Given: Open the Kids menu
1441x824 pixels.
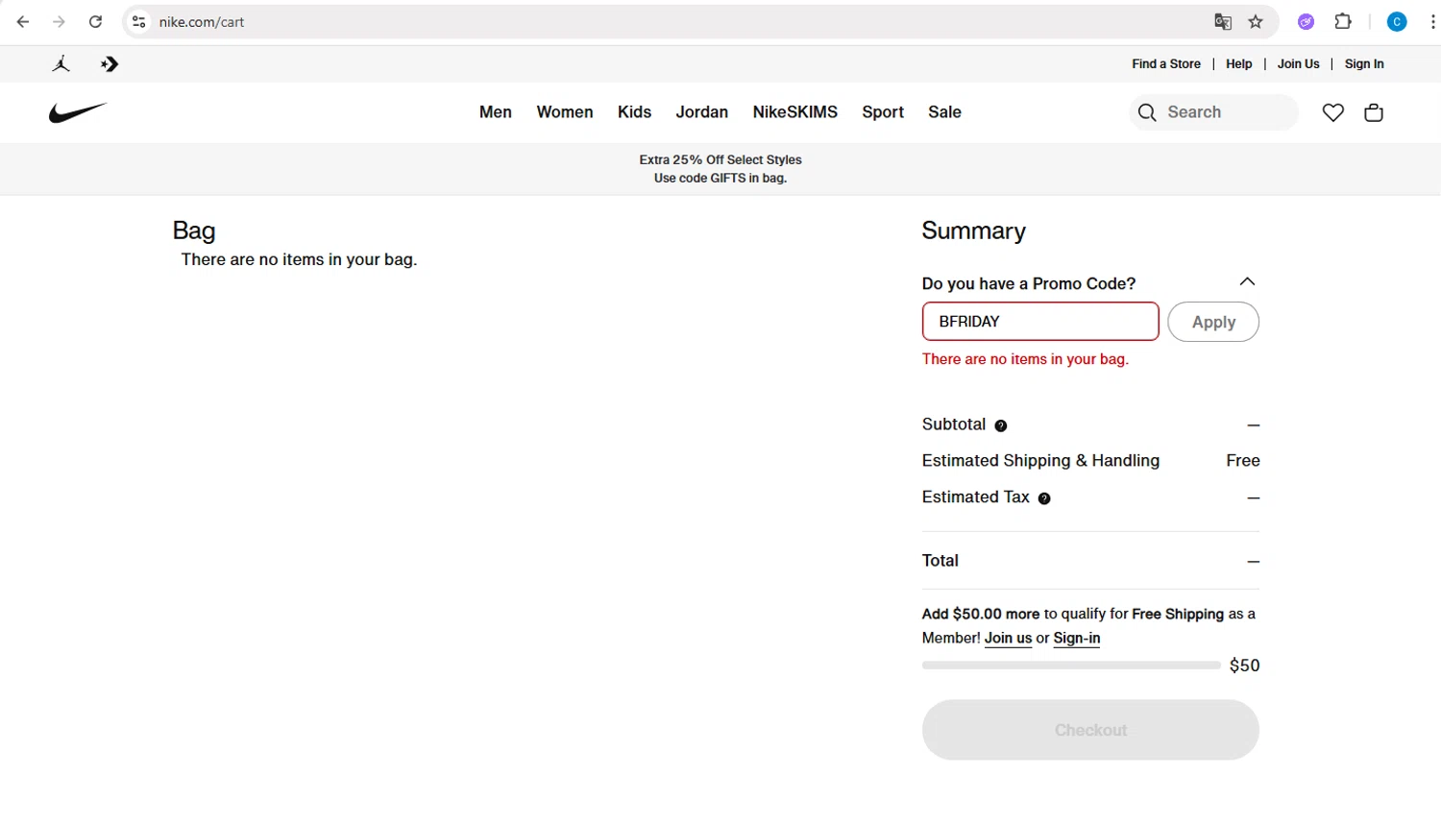Looking at the screenshot, I should [634, 112].
